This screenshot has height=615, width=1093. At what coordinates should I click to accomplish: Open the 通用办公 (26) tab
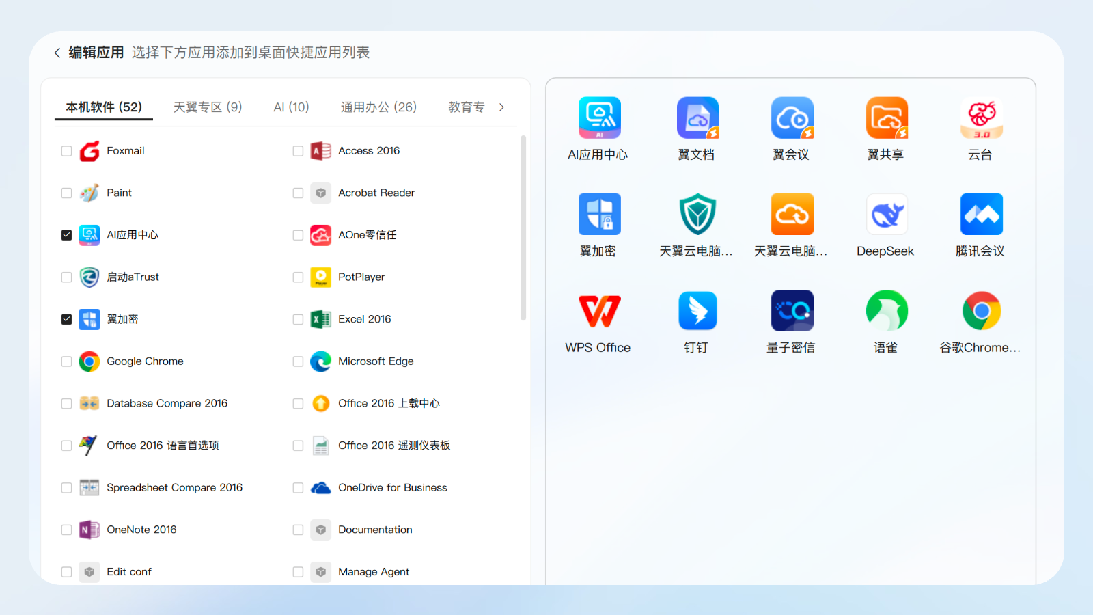(x=378, y=107)
